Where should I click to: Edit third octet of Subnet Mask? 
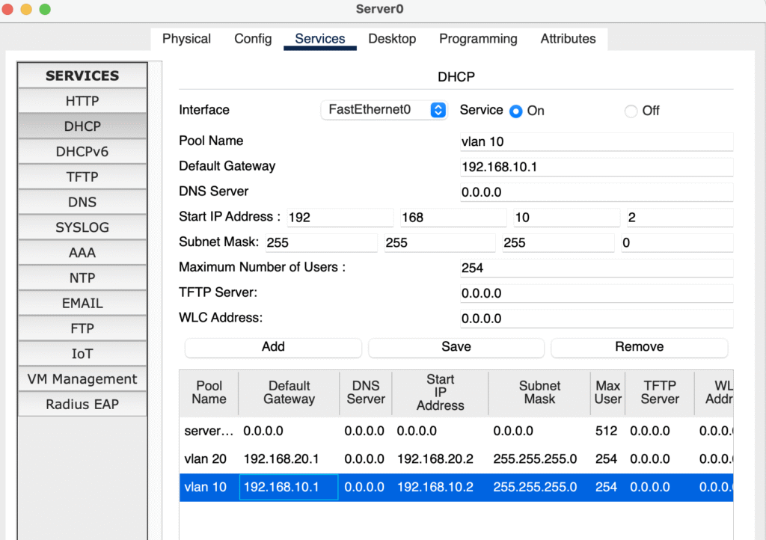pos(558,242)
